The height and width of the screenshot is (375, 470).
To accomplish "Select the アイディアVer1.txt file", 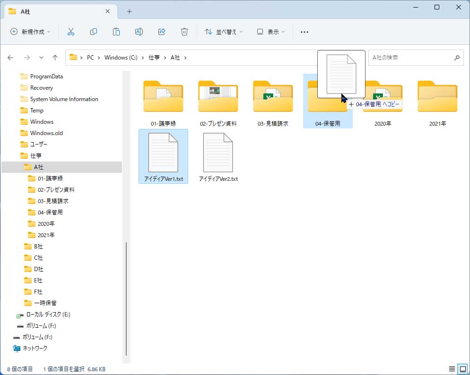I will [163, 156].
